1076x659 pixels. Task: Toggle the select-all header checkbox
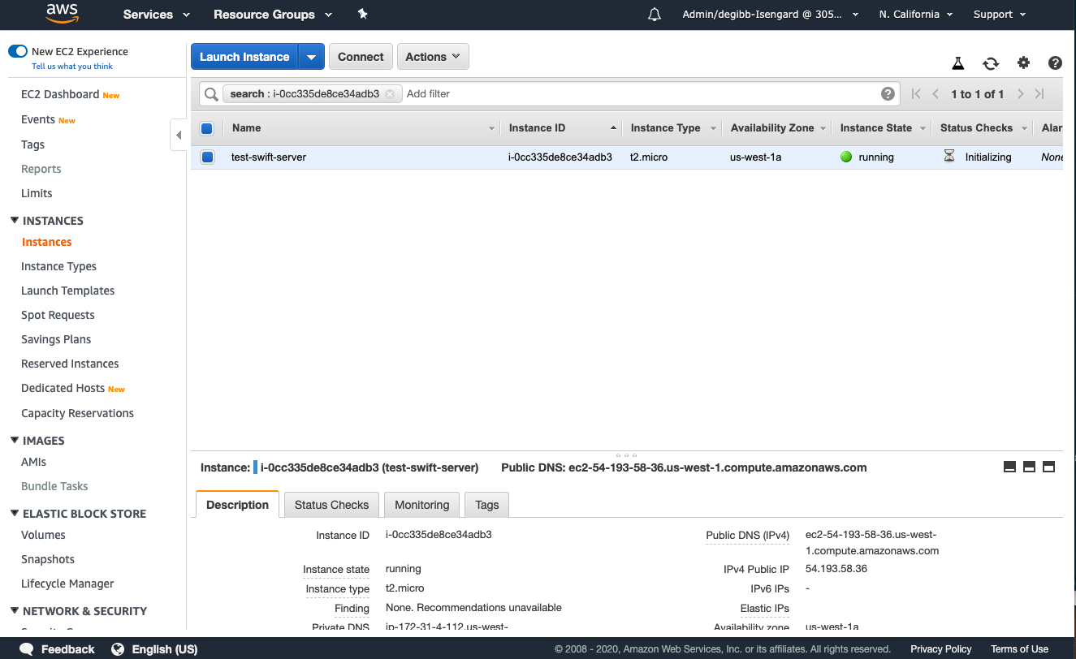pyautogui.click(x=207, y=128)
